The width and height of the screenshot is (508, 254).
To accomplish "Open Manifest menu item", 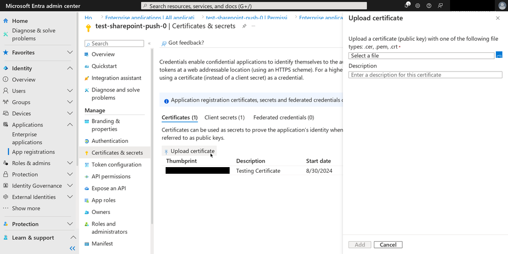I will point(102,244).
